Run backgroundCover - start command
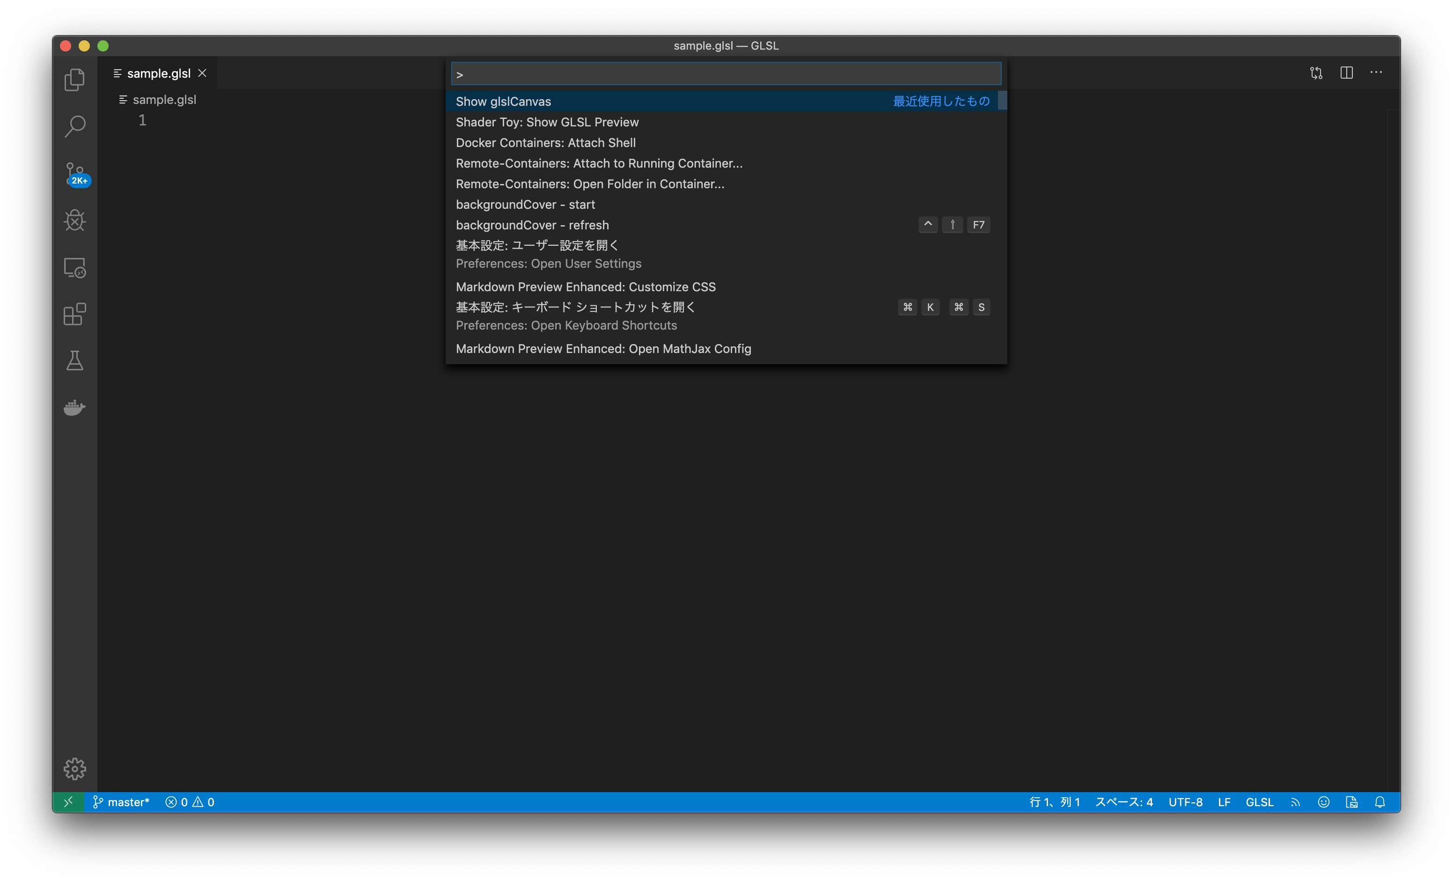 coord(726,205)
